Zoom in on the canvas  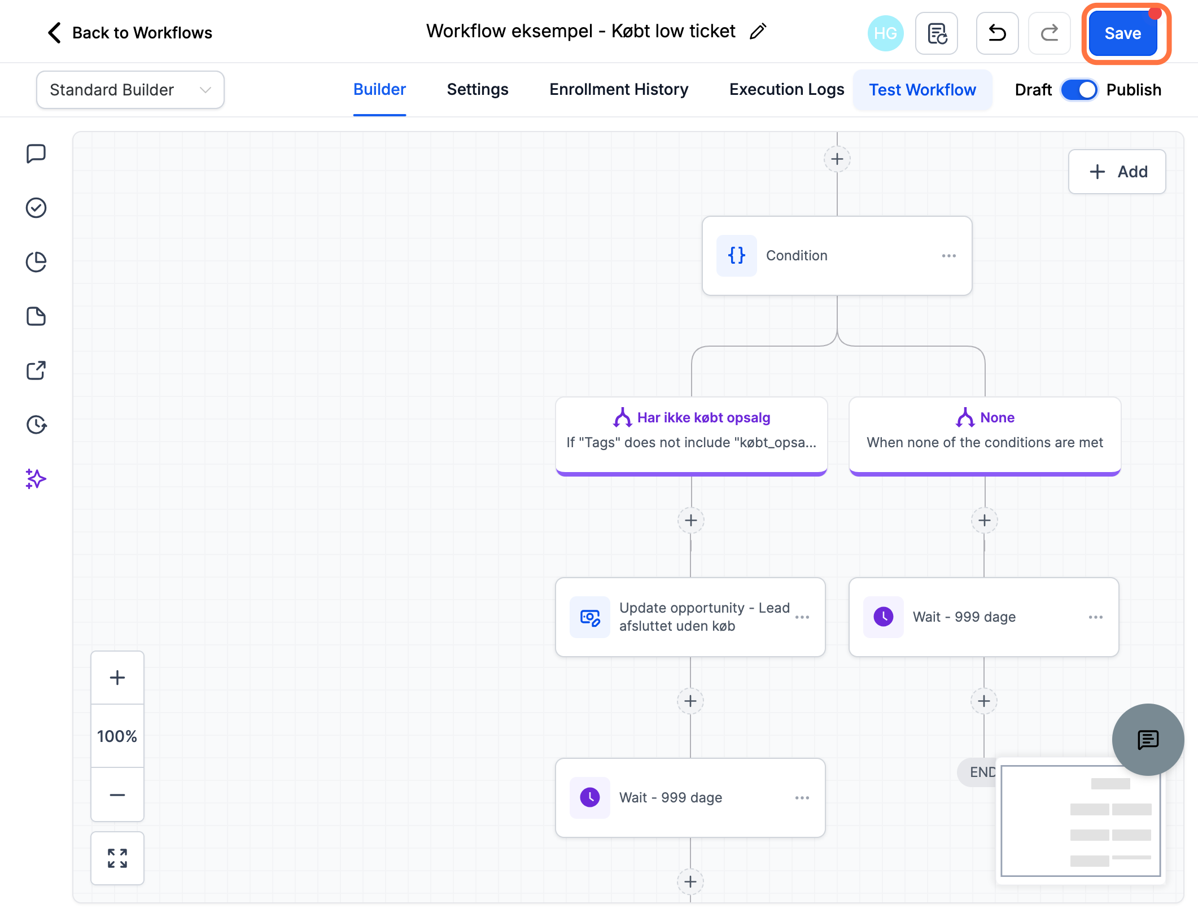pyautogui.click(x=117, y=678)
